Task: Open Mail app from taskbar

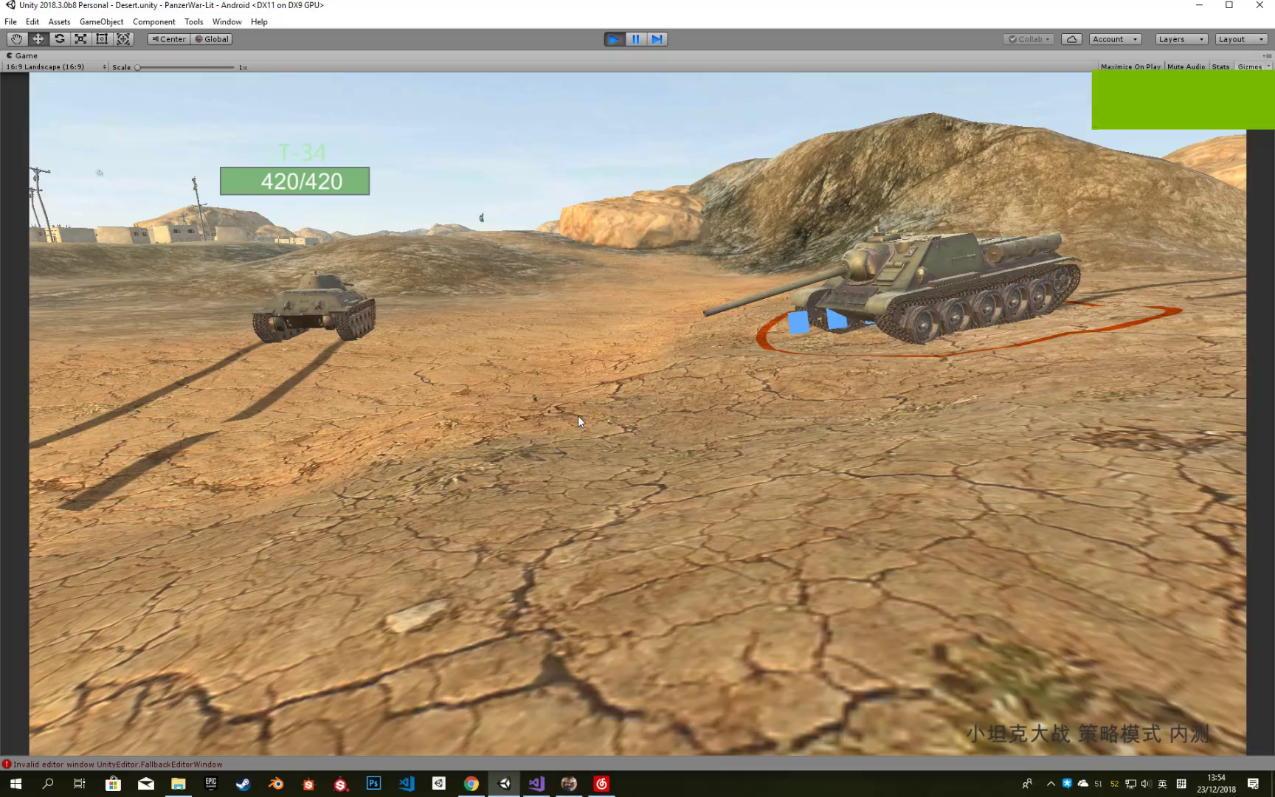Action: pyautogui.click(x=146, y=784)
